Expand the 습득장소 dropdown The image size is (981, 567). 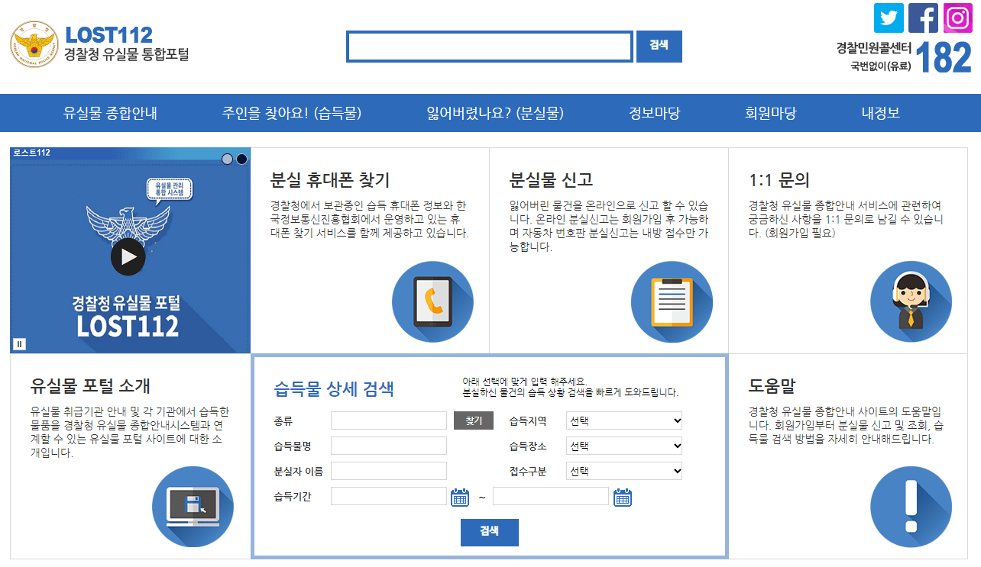[x=624, y=446]
